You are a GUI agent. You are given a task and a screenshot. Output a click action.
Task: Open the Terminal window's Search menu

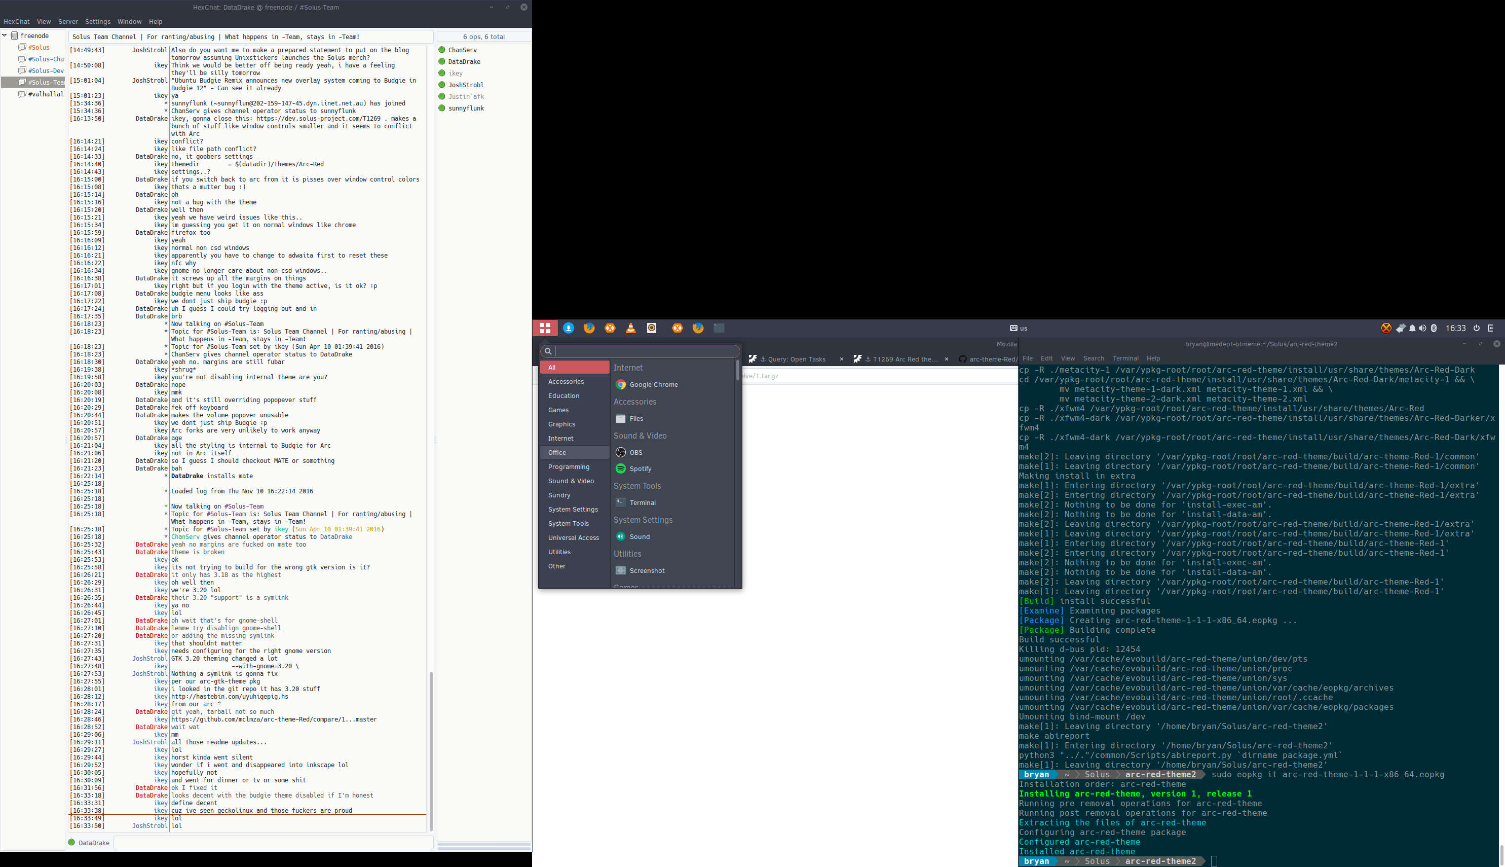pyautogui.click(x=1093, y=358)
